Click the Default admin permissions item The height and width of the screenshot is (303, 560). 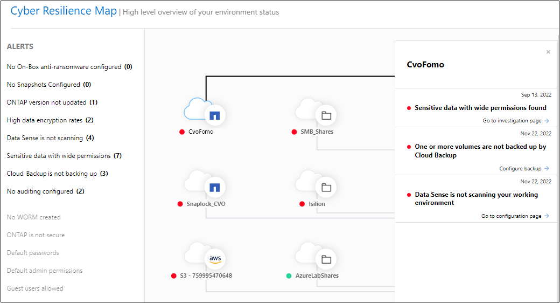[45, 271]
